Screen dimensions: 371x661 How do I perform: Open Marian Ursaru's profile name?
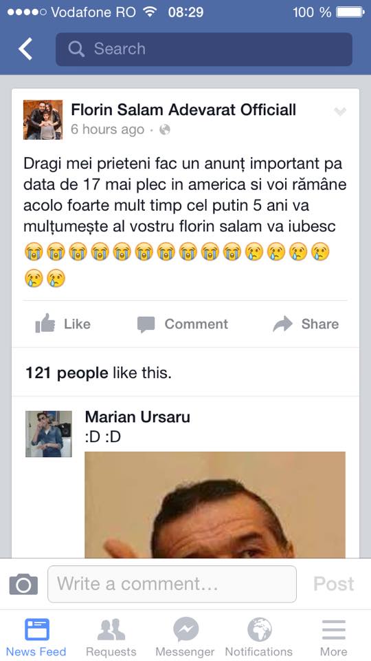coord(137,417)
